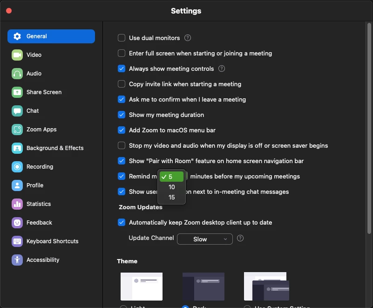Choose 5 minutes in reminder dropdown
This screenshot has height=308, width=373.
pyautogui.click(x=171, y=177)
